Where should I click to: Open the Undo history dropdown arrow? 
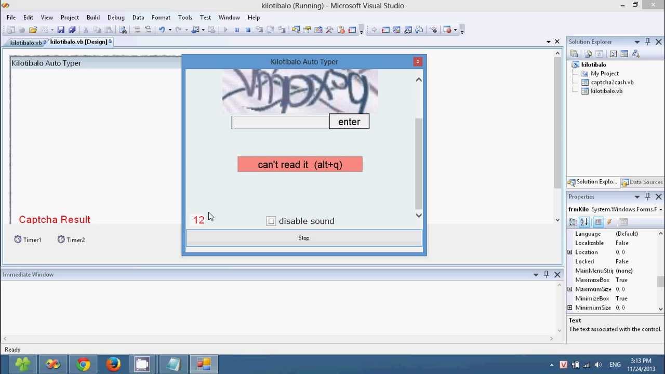click(169, 30)
